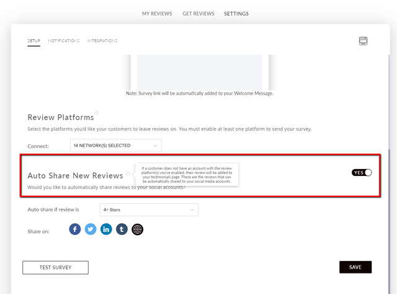Go to My Reviews menu item
397x294 pixels.
[x=157, y=14]
